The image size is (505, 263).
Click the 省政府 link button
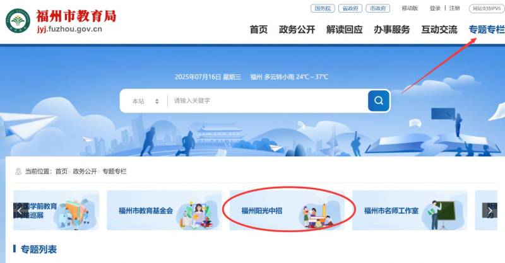pos(350,8)
